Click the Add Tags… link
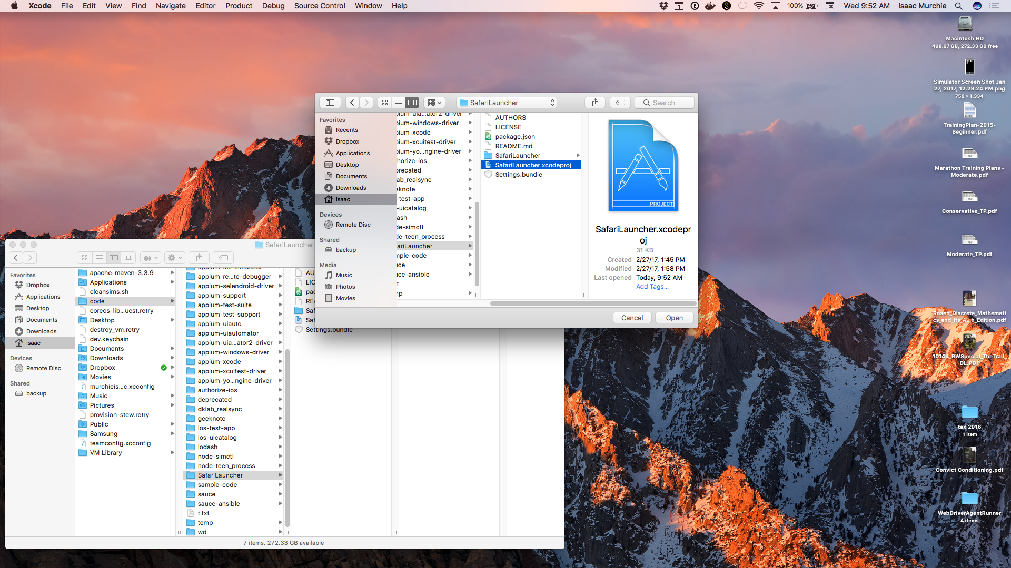Viewport: 1011px width, 568px height. tap(652, 287)
